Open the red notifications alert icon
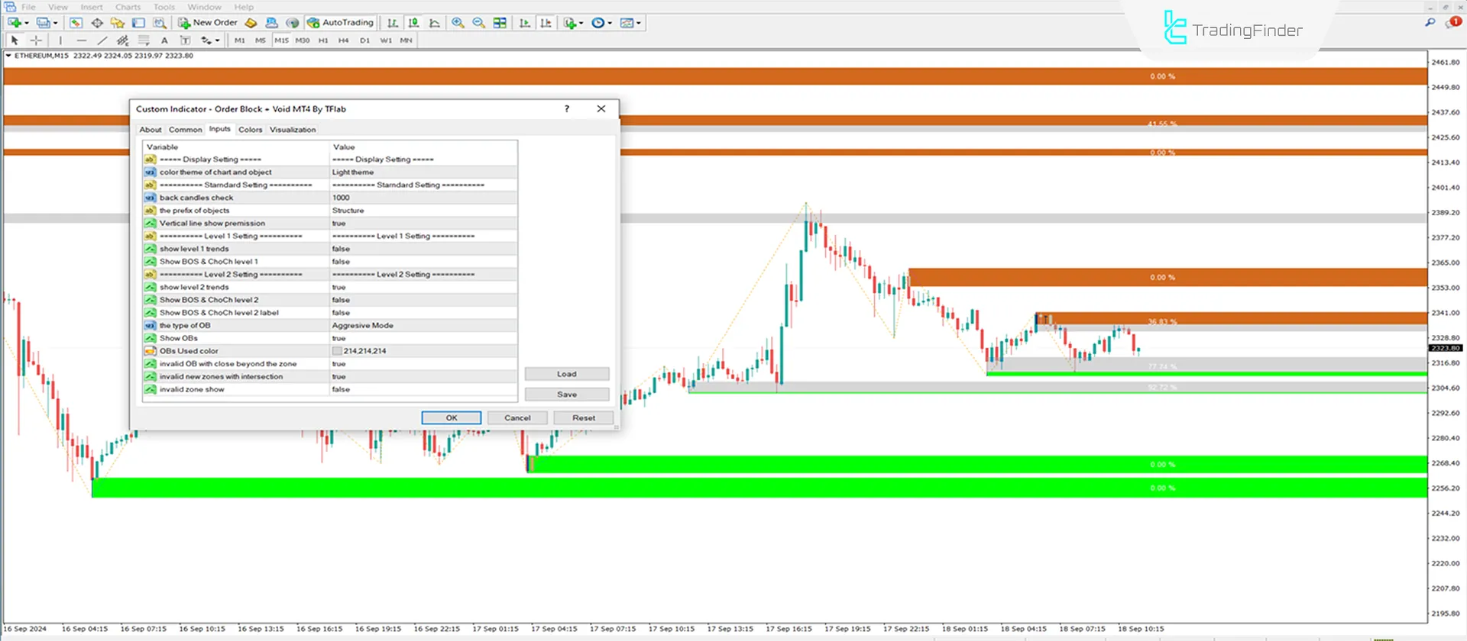 (x=1452, y=23)
